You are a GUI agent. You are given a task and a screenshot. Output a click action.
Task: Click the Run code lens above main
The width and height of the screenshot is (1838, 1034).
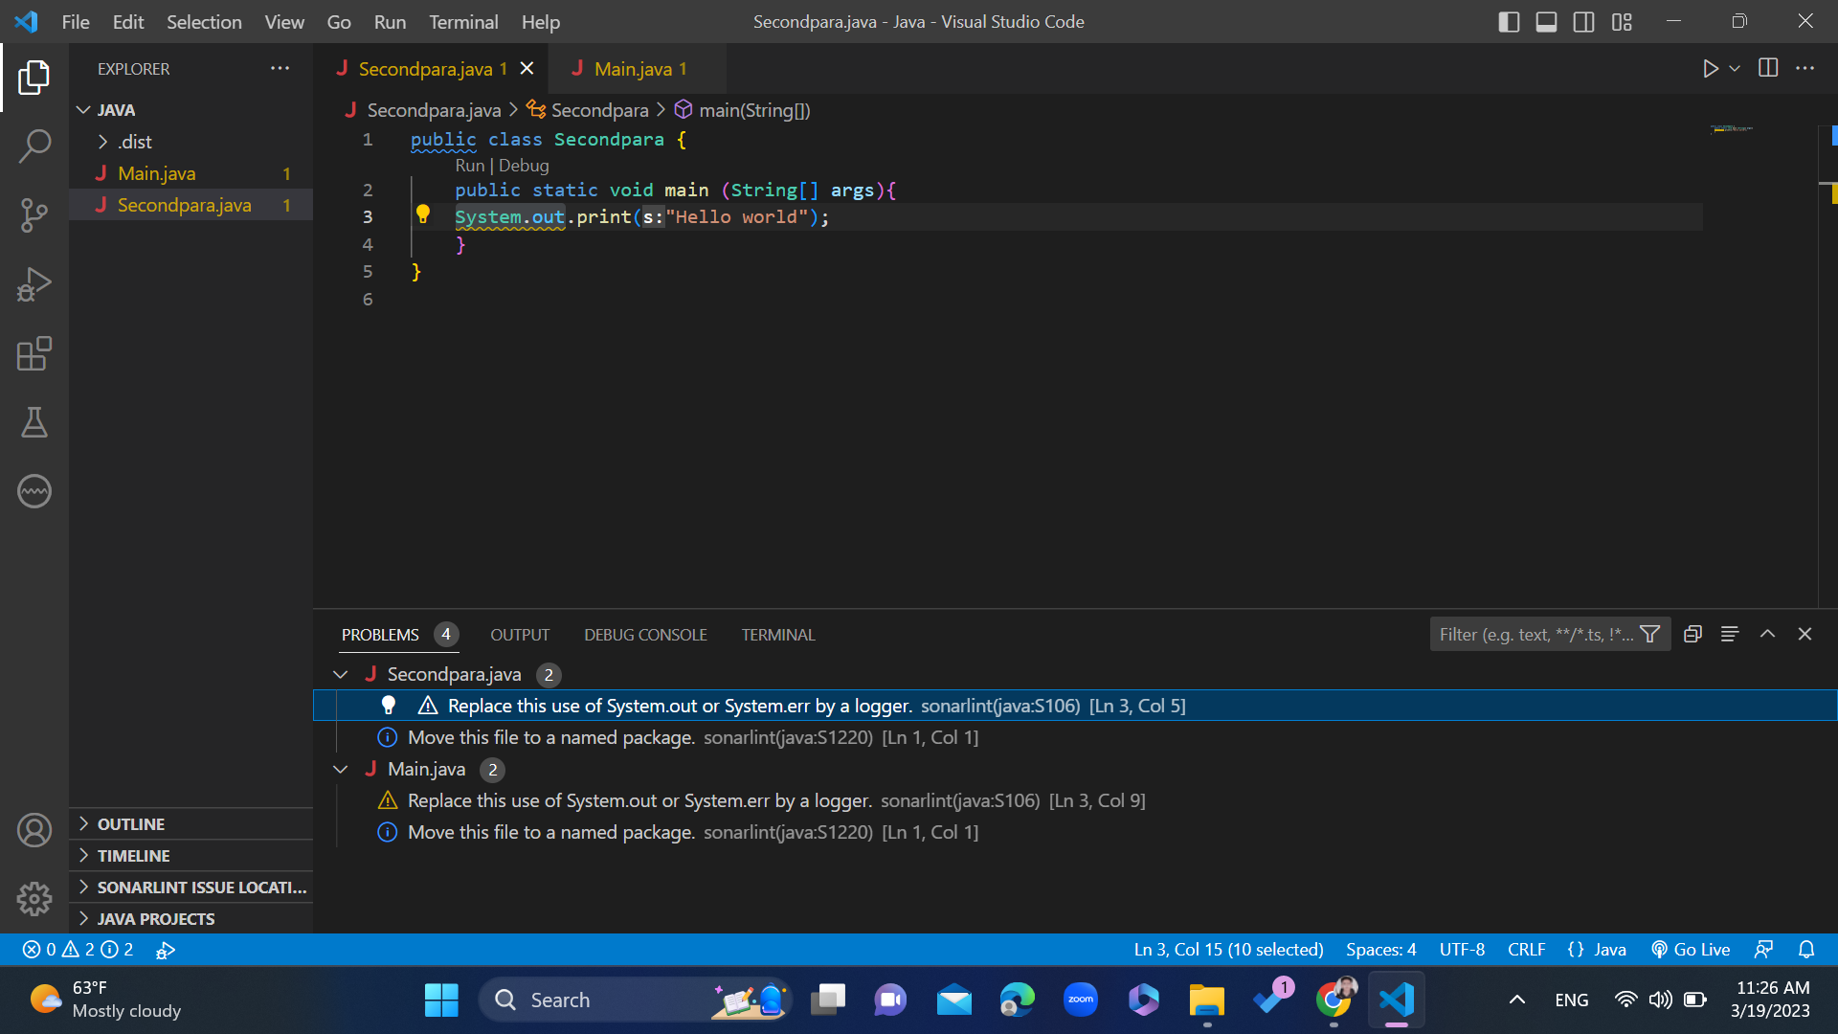click(x=469, y=165)
